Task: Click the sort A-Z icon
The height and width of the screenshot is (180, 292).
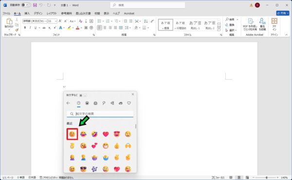Action: click(146, 21)
